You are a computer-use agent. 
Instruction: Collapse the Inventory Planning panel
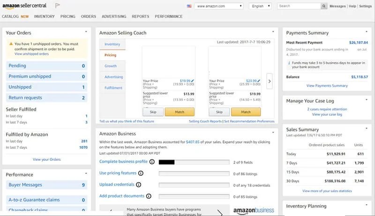(x=367, y=205)
